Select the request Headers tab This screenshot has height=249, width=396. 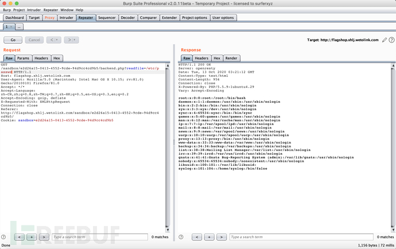[x=41, y=58]
